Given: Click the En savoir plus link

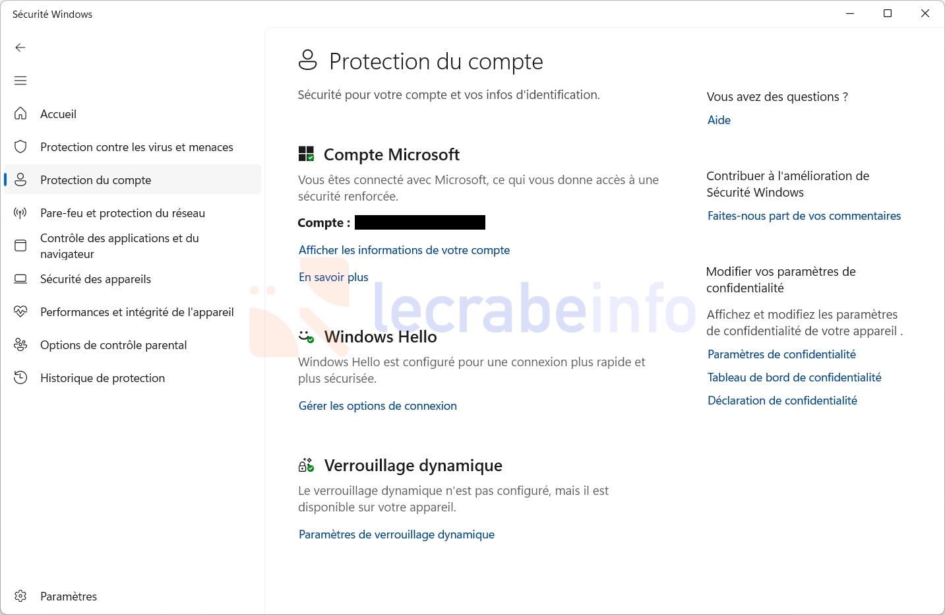Looking at the screenshot, I should (x=334, y=277).
